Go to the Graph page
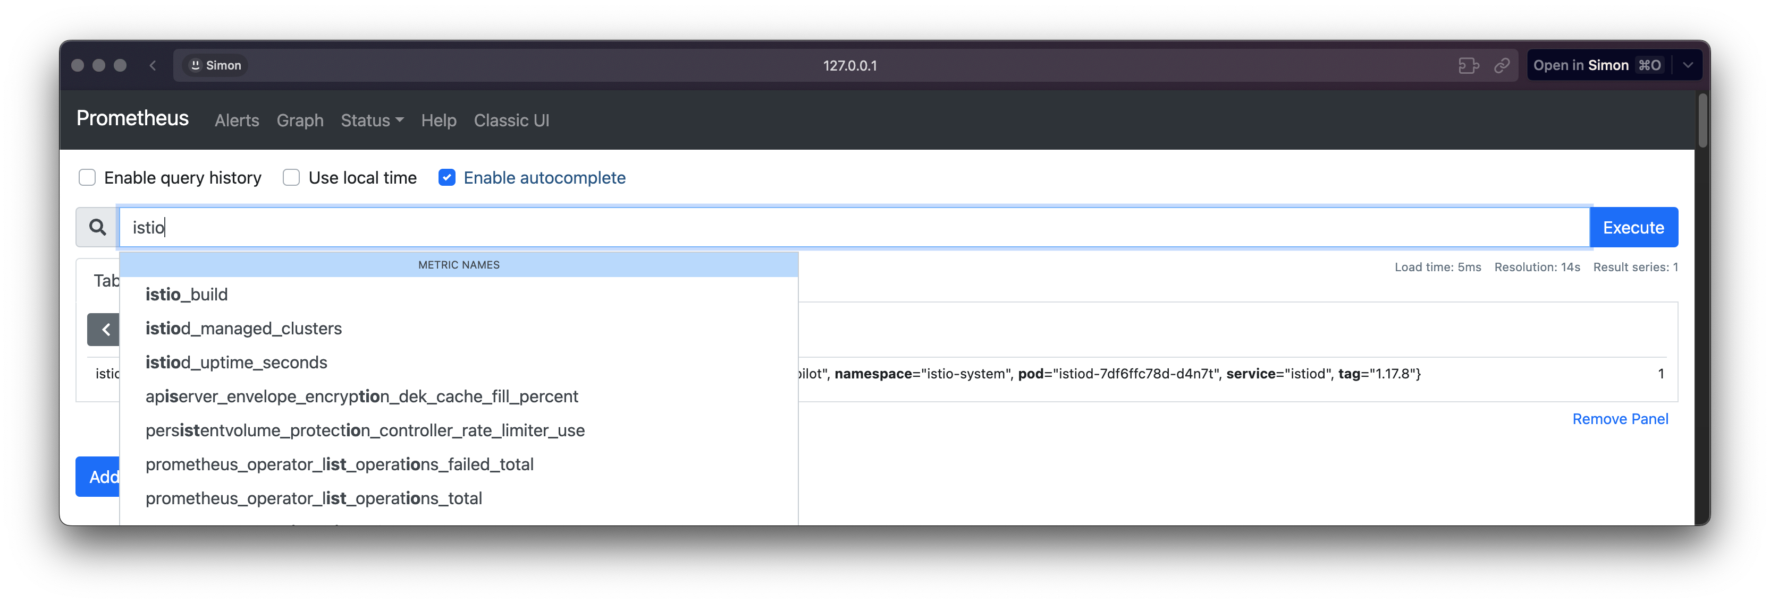This screenshot has height=604, width=1770. [x=300, y=120]
